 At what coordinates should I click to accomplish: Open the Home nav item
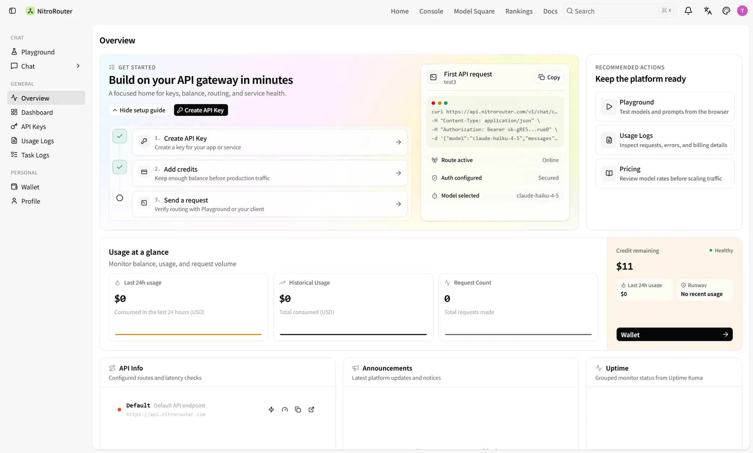pos(400,11)
